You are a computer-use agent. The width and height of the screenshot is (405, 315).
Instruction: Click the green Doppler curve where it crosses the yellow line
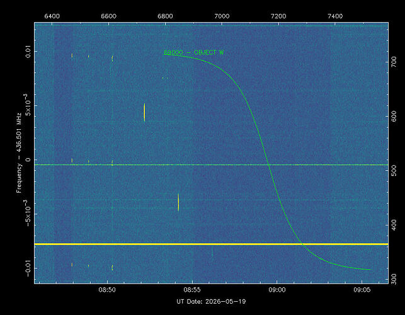(302, 244)
